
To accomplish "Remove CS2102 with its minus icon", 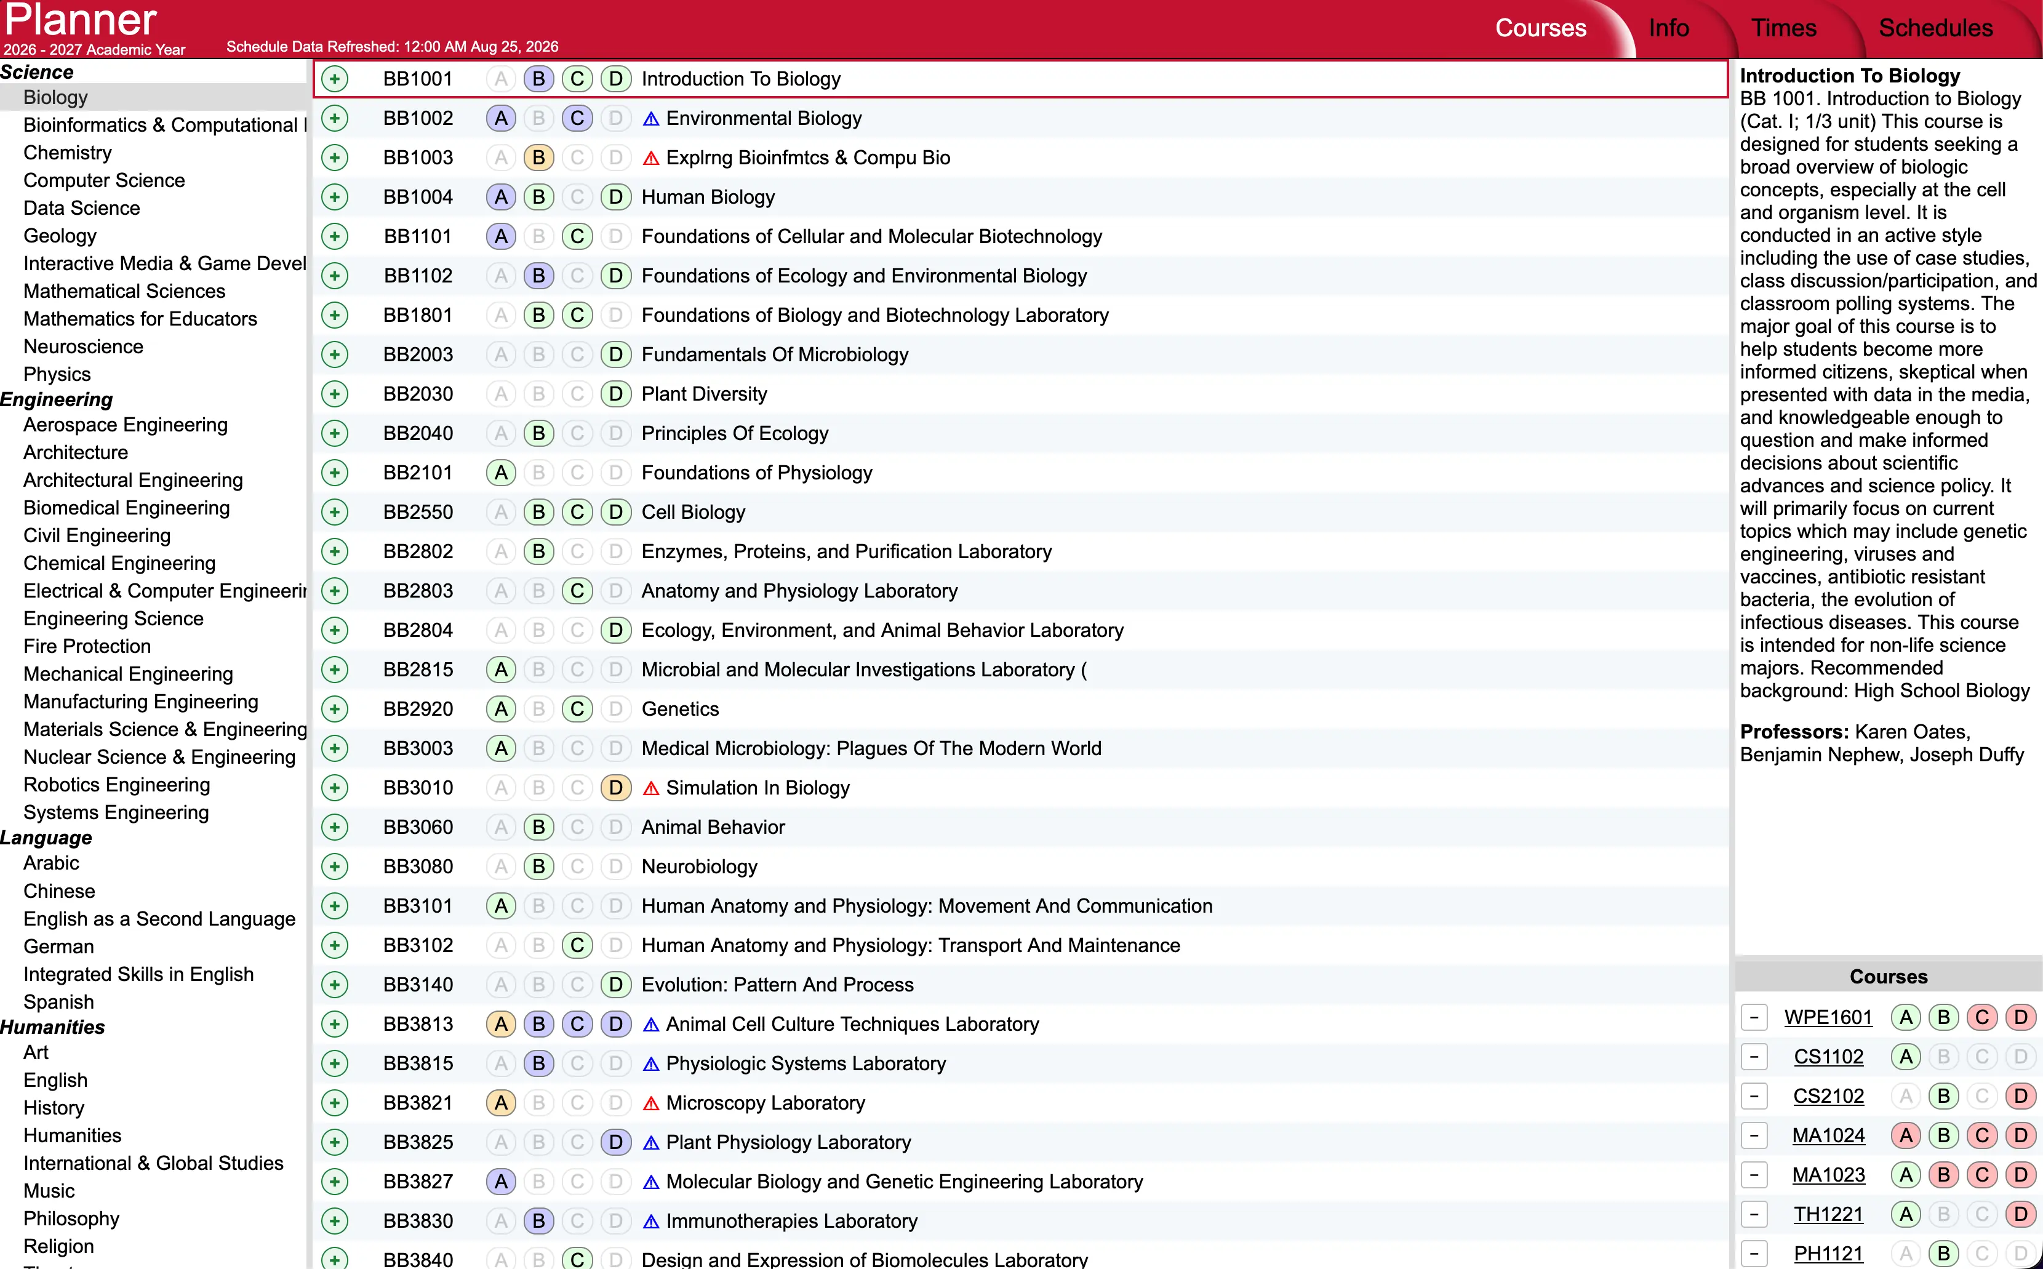I will point(1754,1096).
